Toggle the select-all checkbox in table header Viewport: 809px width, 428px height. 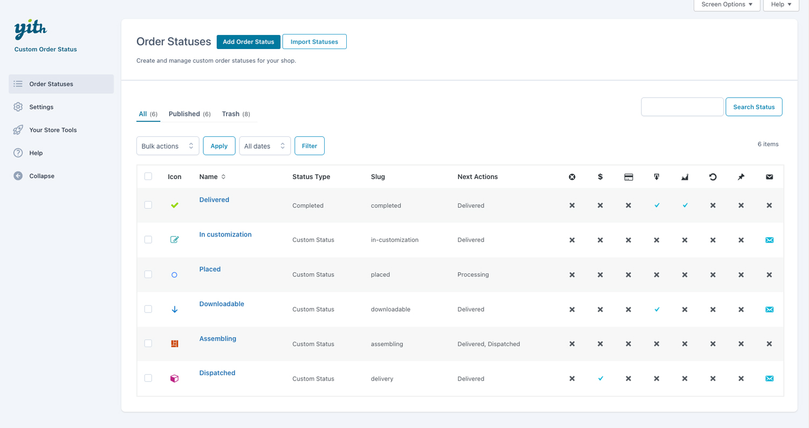tap(148, 176)
